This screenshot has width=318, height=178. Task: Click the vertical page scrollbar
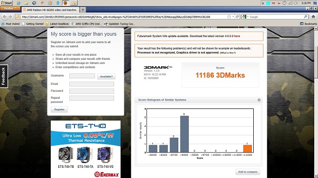[316, 63]
